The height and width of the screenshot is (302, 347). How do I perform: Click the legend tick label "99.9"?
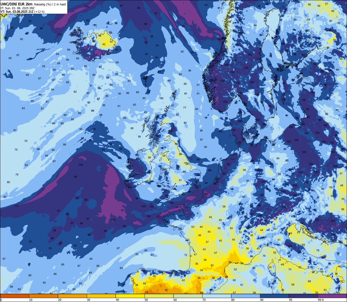(321, 300)
